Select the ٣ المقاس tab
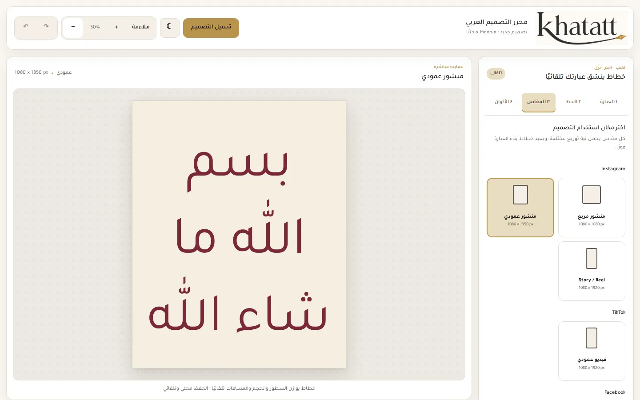 coord(539,102)
